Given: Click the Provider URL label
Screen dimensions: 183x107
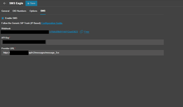Looking at the screenshot, I should click(8, 48).
